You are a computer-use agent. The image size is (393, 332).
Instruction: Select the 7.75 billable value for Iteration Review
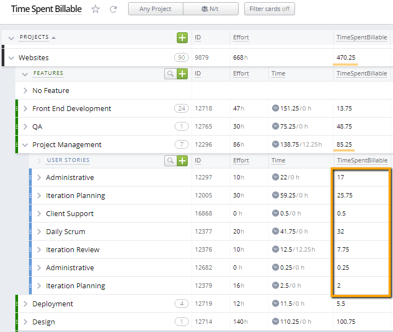click(343, 249)
